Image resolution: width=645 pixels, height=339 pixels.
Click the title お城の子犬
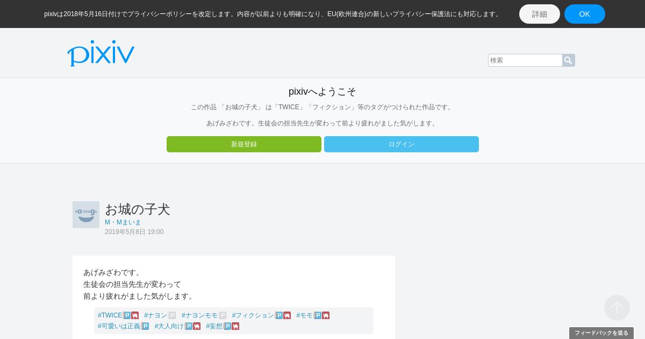click(138, 209)
